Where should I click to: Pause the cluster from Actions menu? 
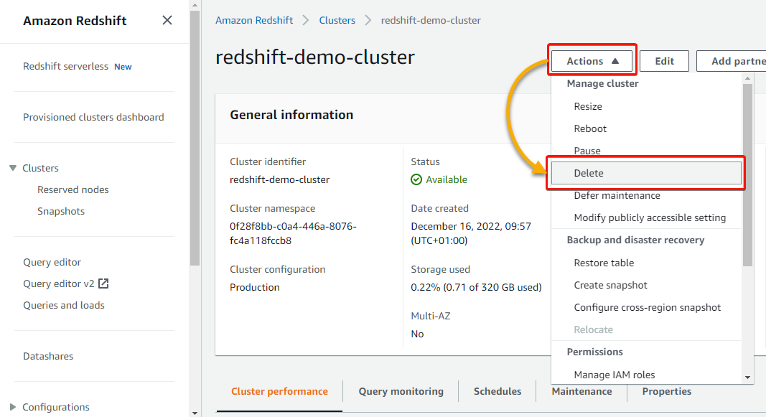587,151
